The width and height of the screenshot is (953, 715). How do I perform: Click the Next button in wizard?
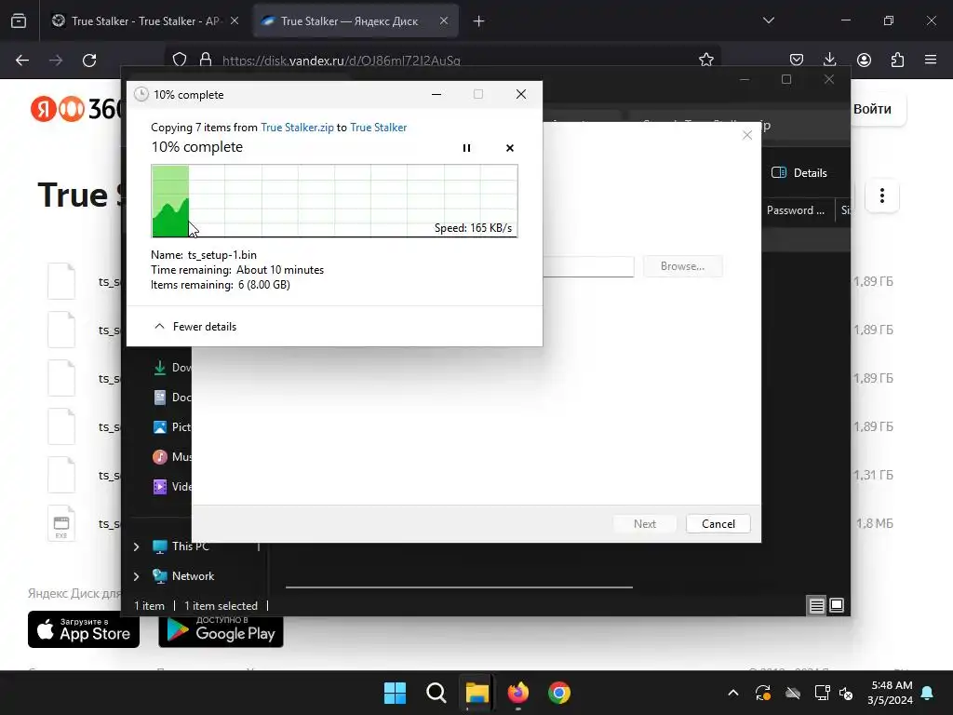pos(644,523)
